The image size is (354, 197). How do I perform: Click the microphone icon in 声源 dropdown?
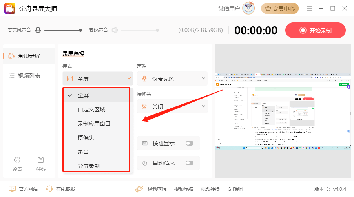[x=144, y=78]
